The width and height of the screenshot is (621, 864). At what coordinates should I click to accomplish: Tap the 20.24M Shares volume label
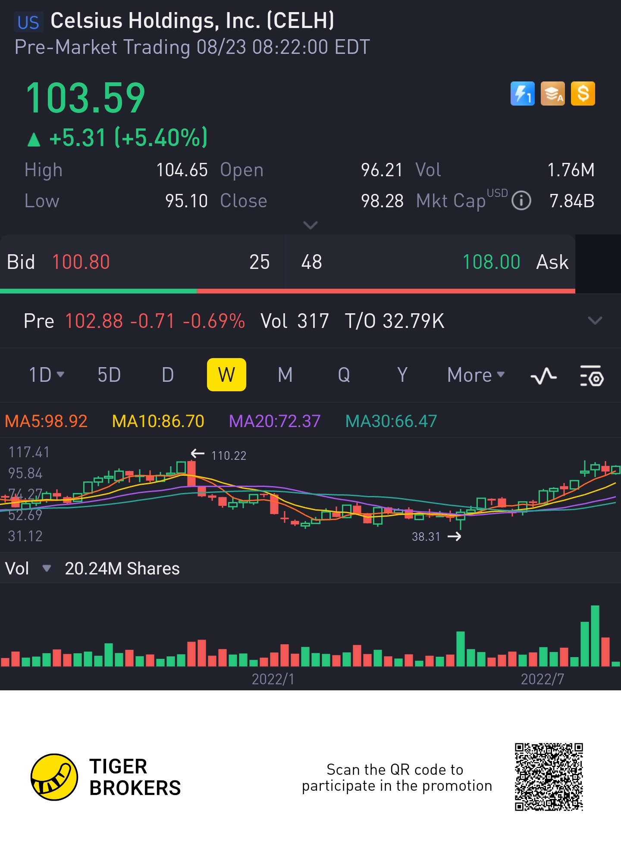click(122, 568)
